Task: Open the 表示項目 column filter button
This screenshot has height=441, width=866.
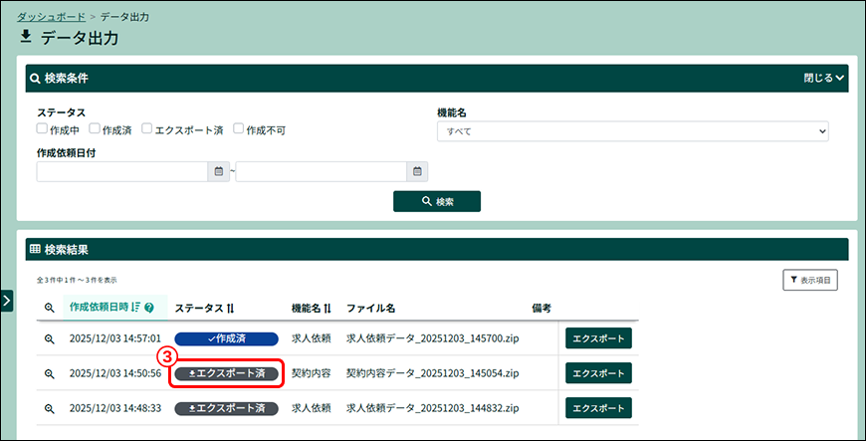Action: 810,280
